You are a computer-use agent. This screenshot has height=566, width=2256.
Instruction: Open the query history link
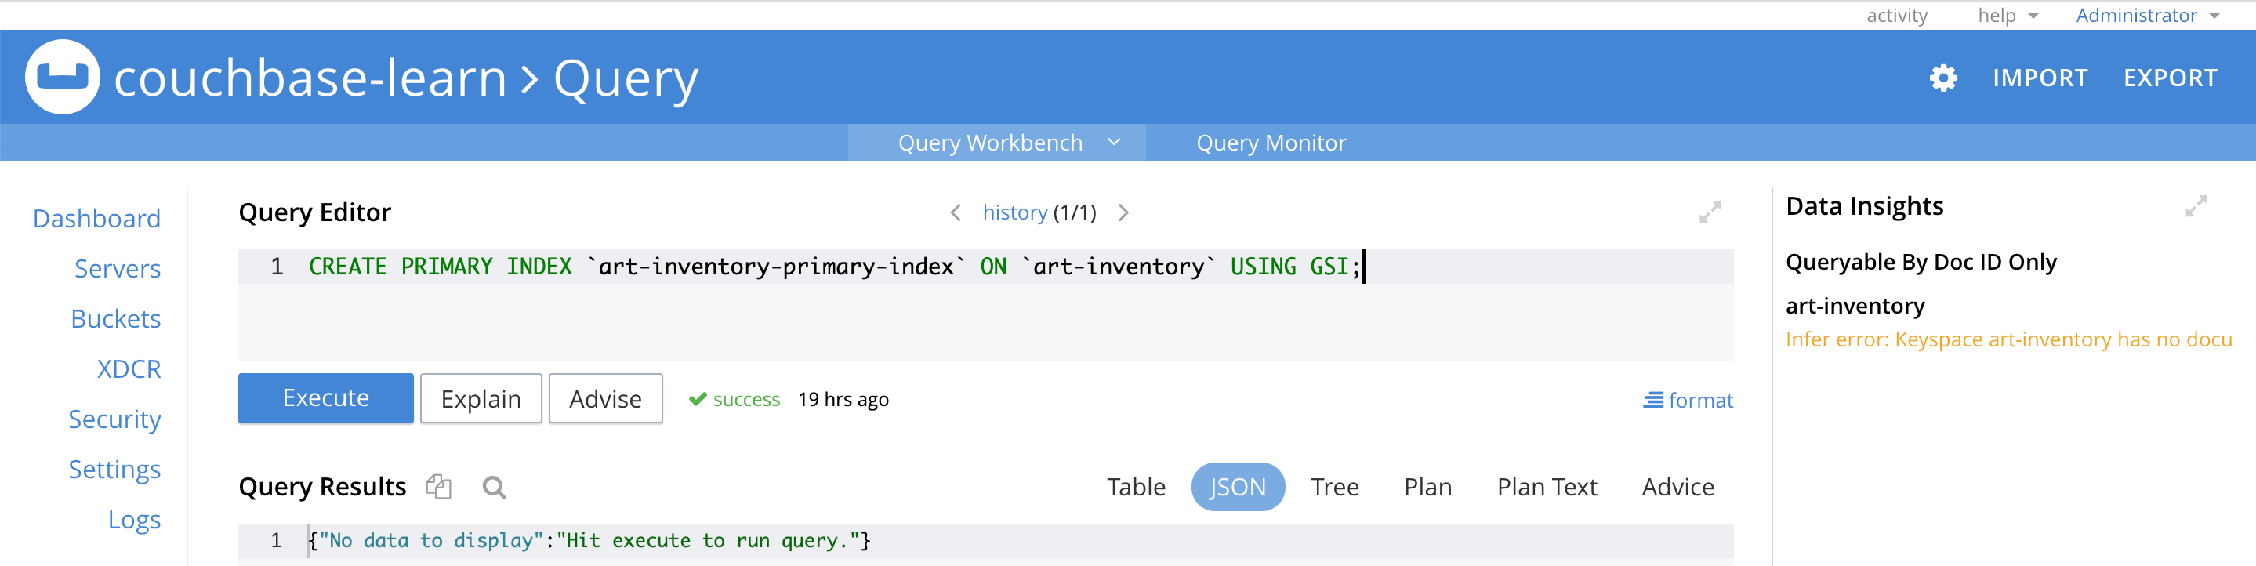1014,213
